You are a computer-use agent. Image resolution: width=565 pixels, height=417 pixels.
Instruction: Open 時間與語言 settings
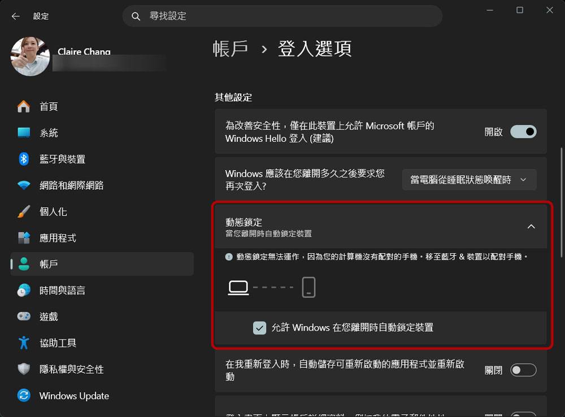(102, 290)
